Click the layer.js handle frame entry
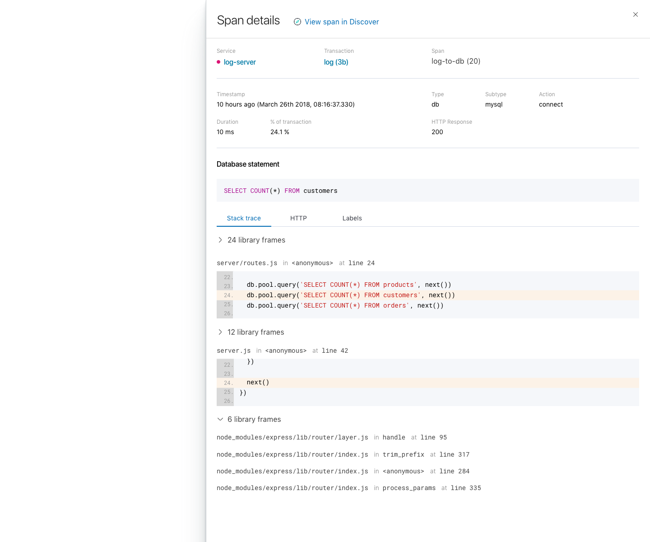Viewport: 650px width, 542px height. [332, 437]
